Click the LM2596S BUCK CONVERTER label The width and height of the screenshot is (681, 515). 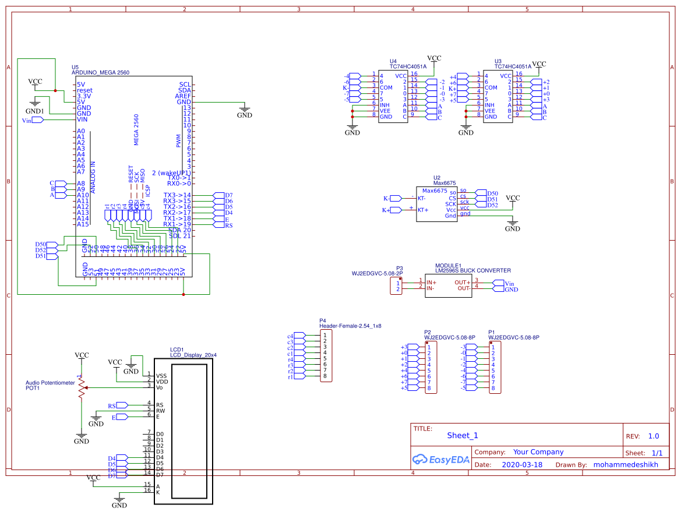click(473, 270)
